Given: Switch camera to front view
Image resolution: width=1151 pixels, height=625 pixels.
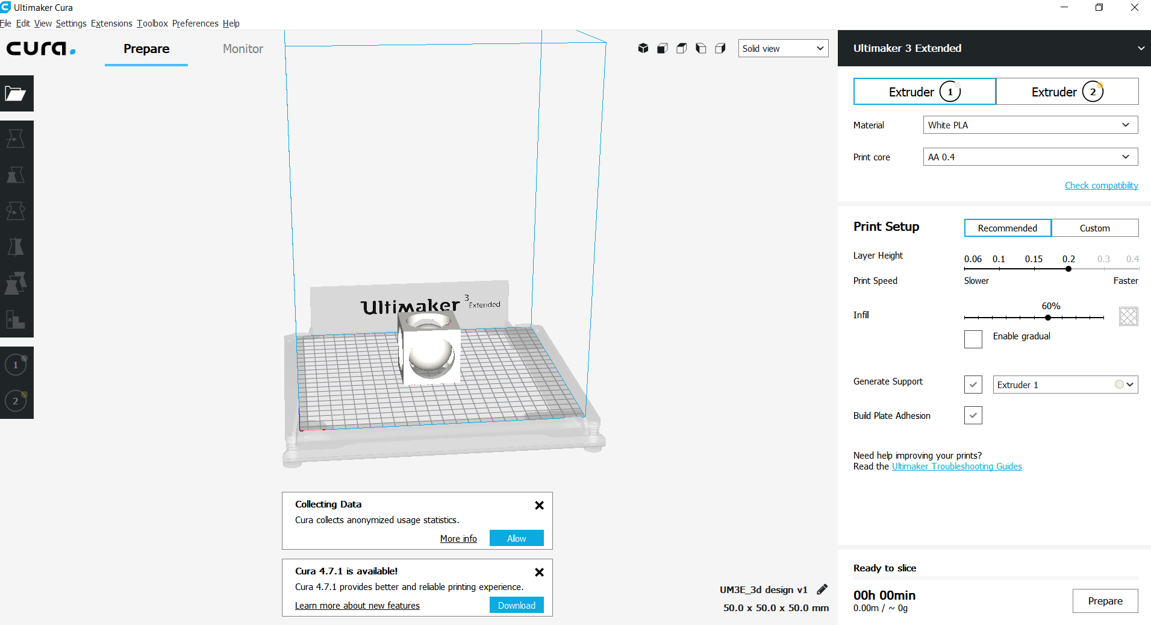Looking at the screenshot, I should pyautogui.click(x=663, y=48).
